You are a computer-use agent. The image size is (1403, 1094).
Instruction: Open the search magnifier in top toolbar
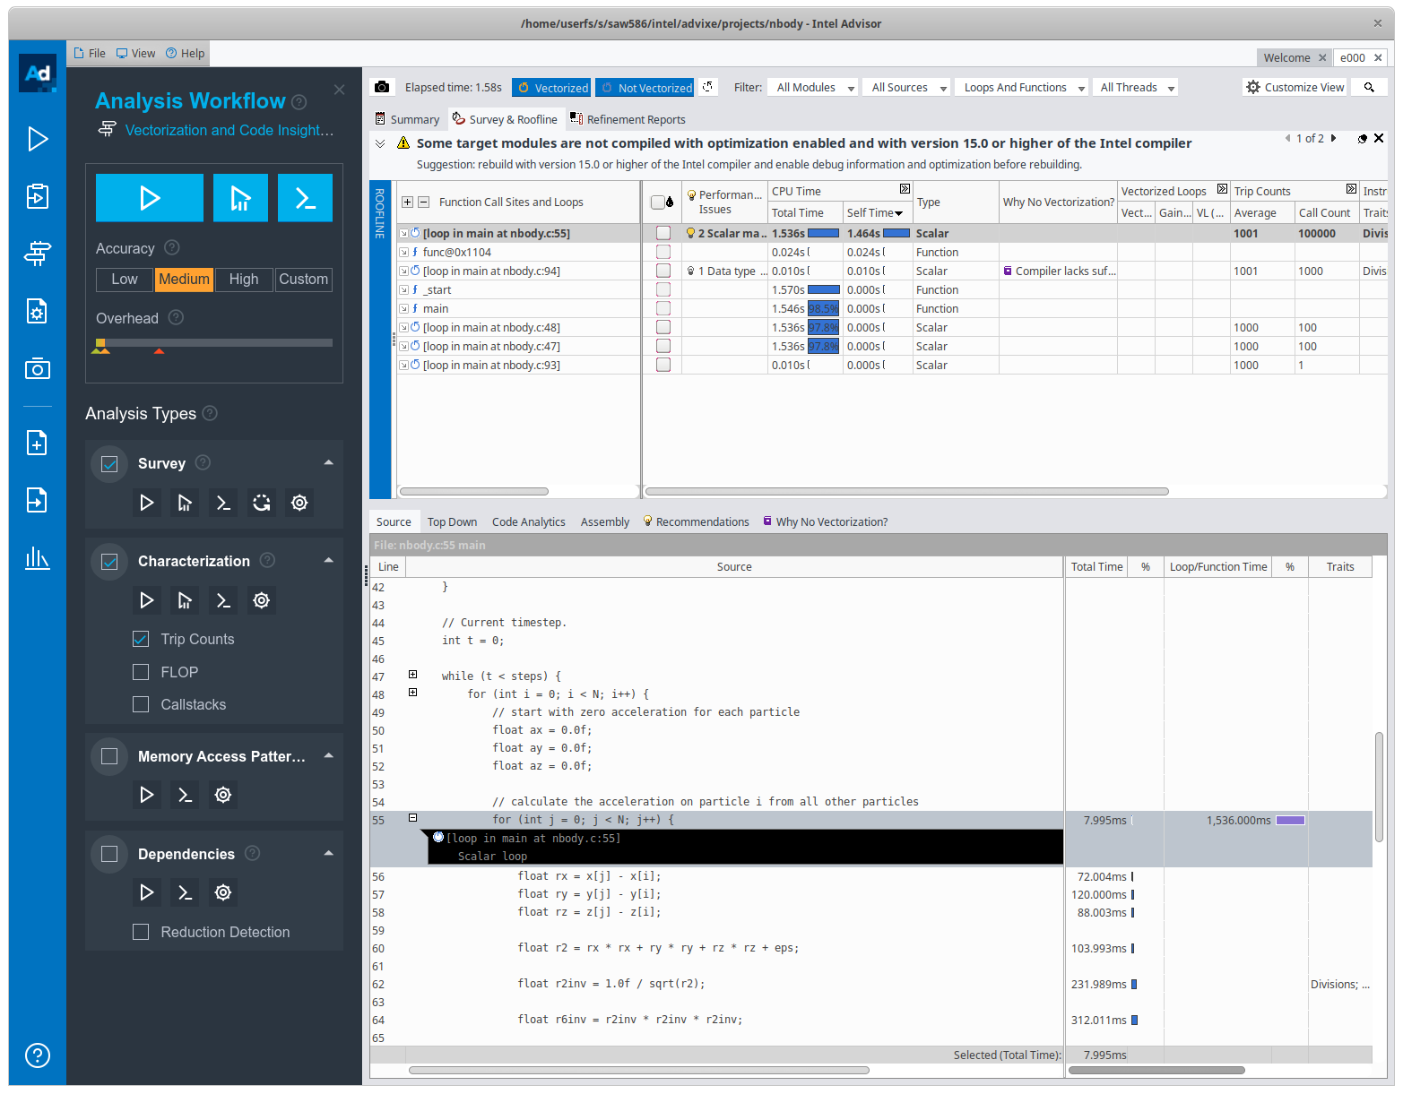[x=1369, y=87]
